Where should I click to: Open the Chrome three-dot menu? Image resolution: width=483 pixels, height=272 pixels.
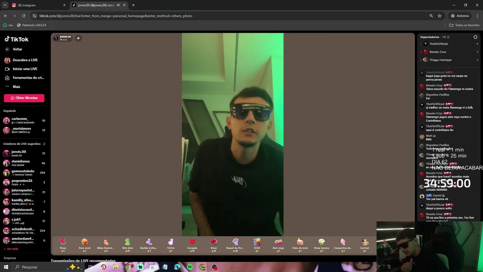coord(478,16)
